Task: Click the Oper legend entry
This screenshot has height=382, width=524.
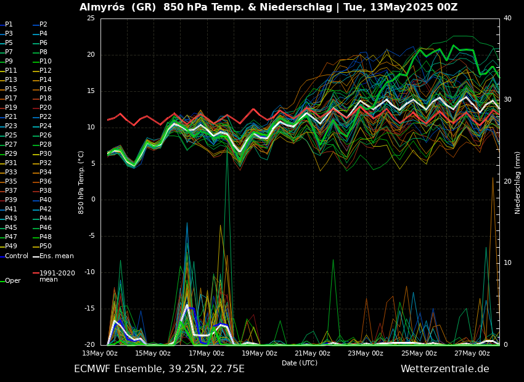Action: 12,281
